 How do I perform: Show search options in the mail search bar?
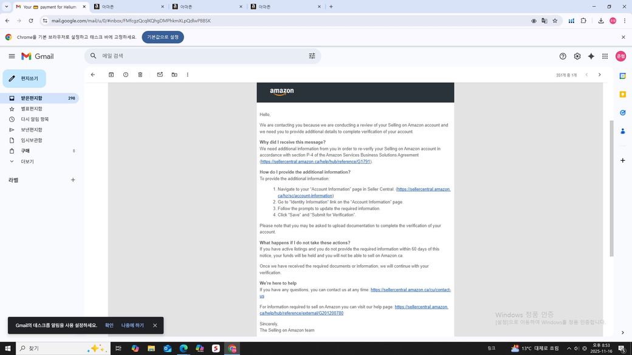tap(312, 56)
